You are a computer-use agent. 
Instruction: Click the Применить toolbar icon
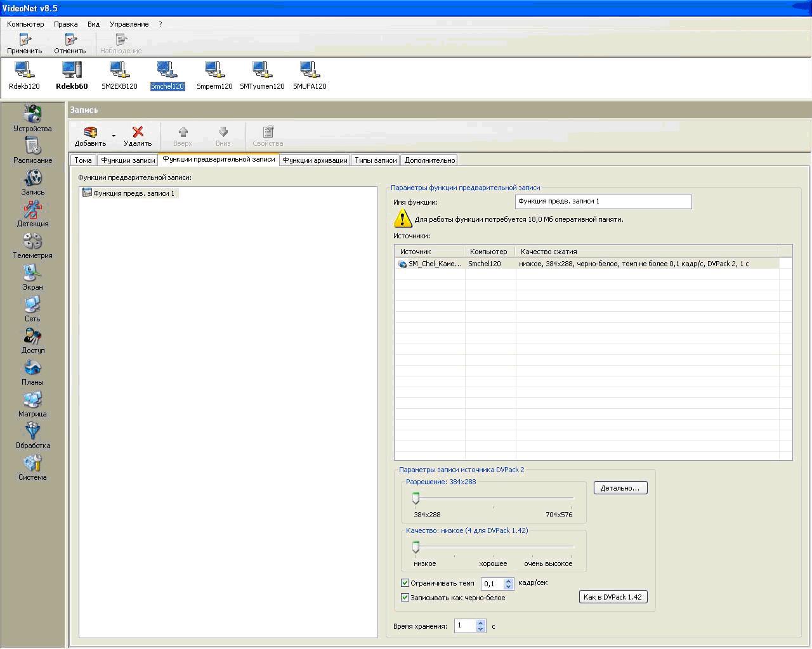tap(25, 39)
